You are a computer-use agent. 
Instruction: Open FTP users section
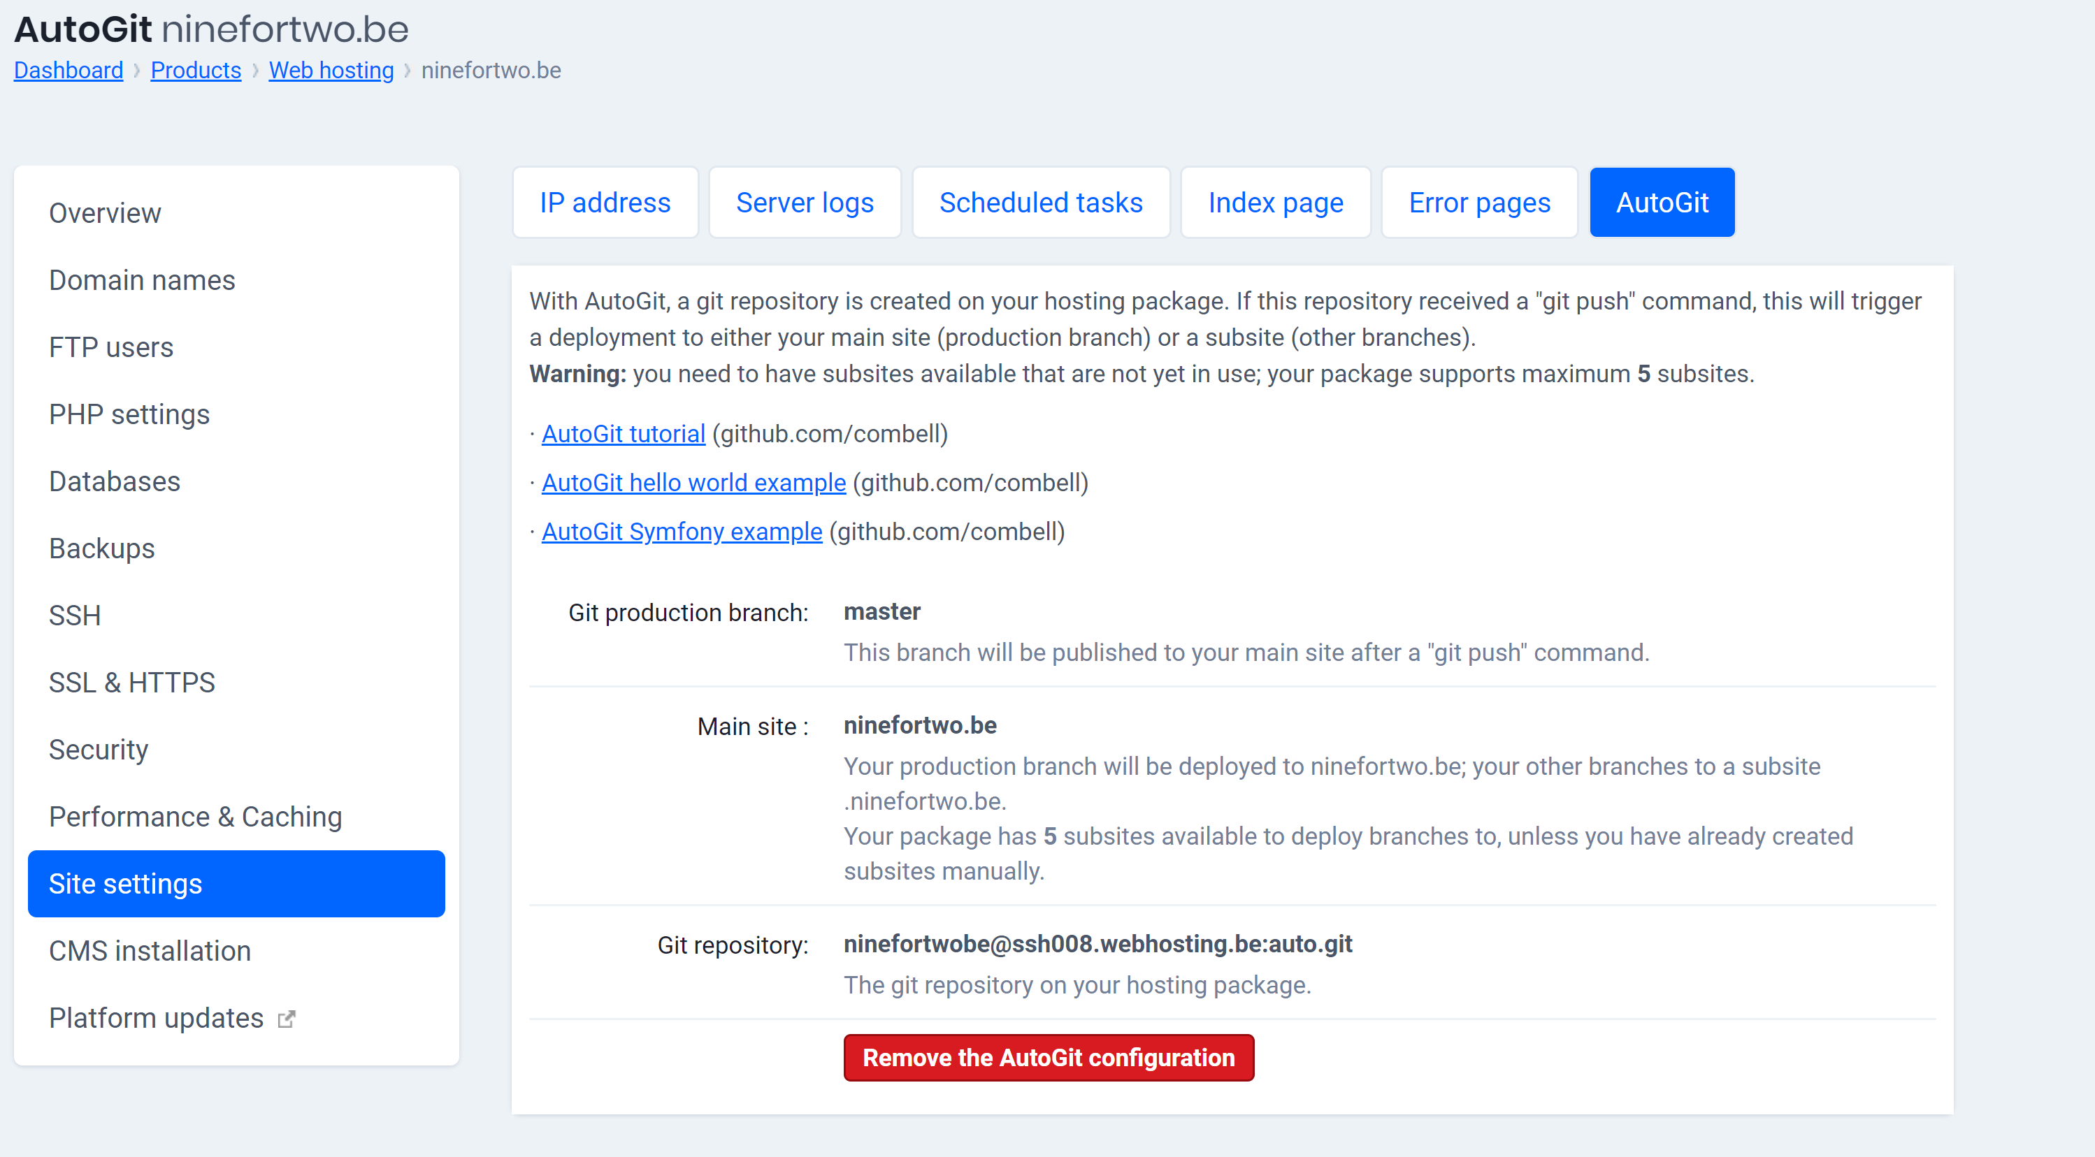coord(236,347)
